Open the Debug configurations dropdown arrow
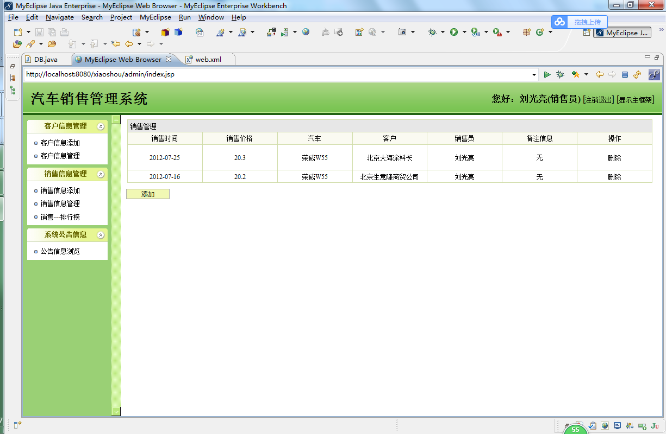 pos(442,33)
